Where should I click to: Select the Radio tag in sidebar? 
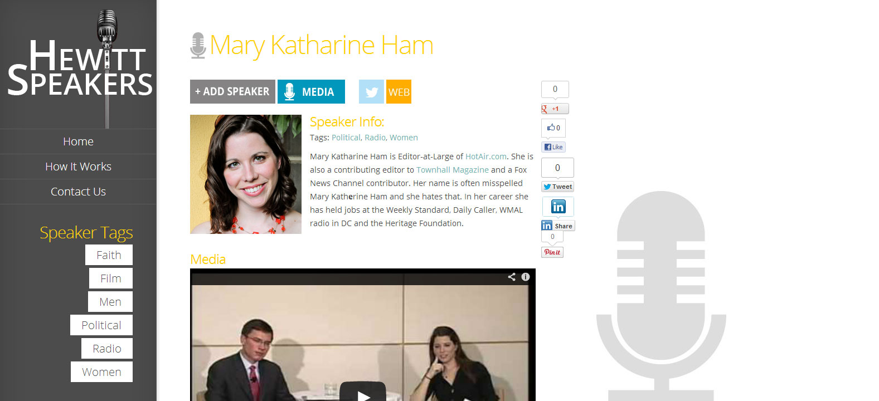[106, 349]
